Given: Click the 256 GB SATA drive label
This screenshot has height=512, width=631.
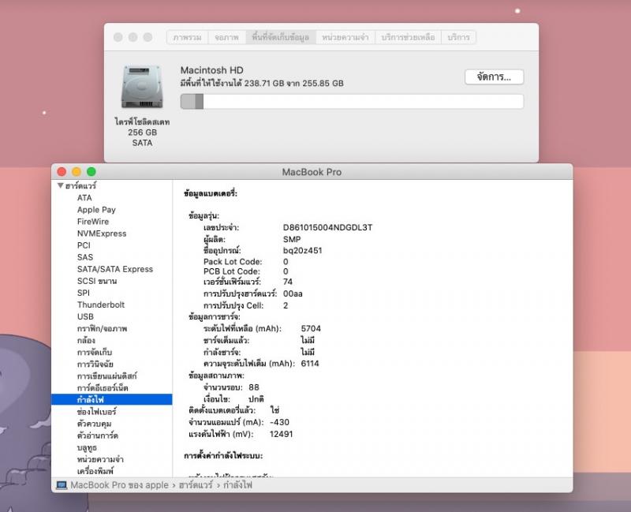Looking at the screenshot, I should [x=142, y=137].
